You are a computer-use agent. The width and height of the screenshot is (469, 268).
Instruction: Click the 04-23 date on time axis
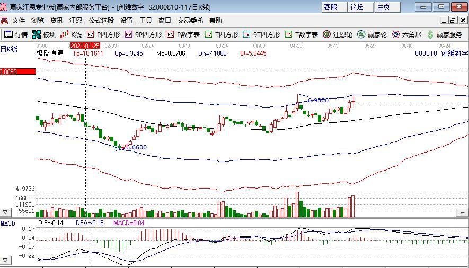pos(296,46)
